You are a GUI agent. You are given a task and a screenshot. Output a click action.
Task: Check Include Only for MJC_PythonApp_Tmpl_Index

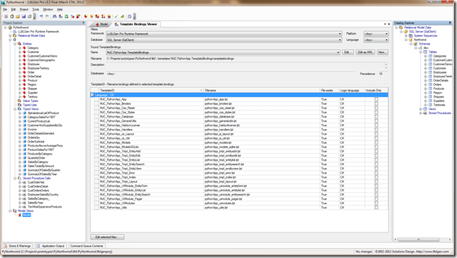click(x=376, y=177)
